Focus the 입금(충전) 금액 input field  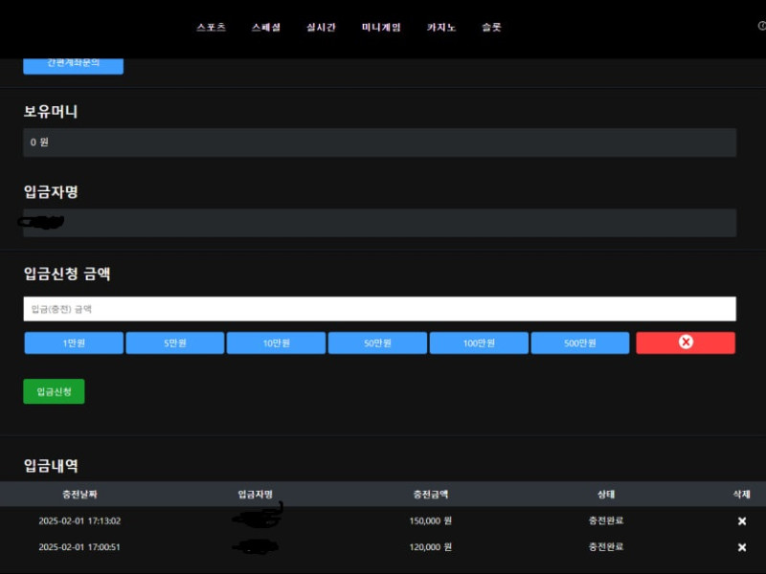click(379, 309)
